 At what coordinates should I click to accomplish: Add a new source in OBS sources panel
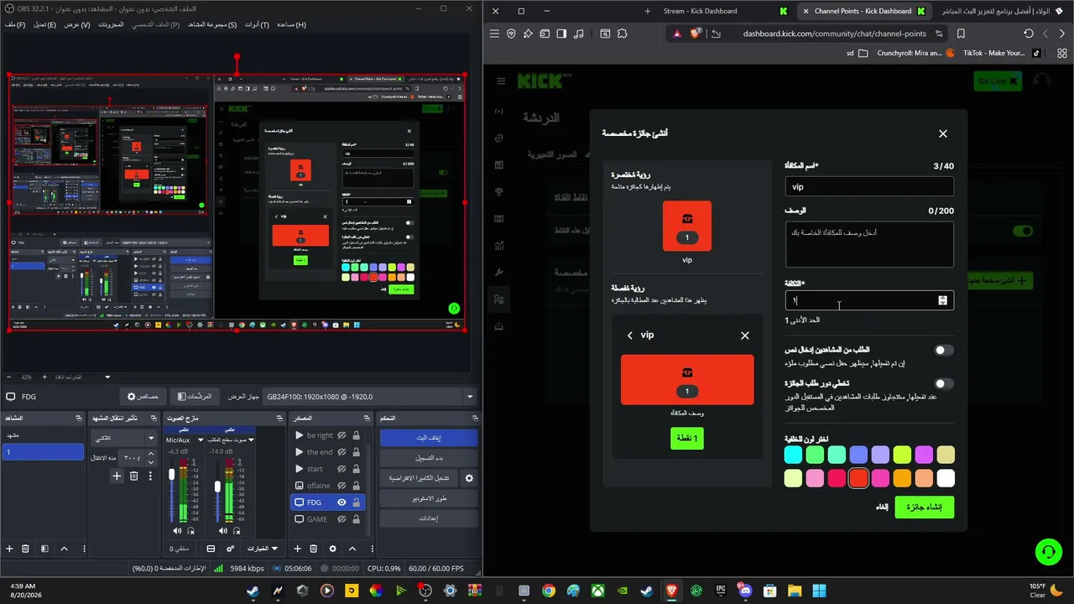tap(297, 549)
